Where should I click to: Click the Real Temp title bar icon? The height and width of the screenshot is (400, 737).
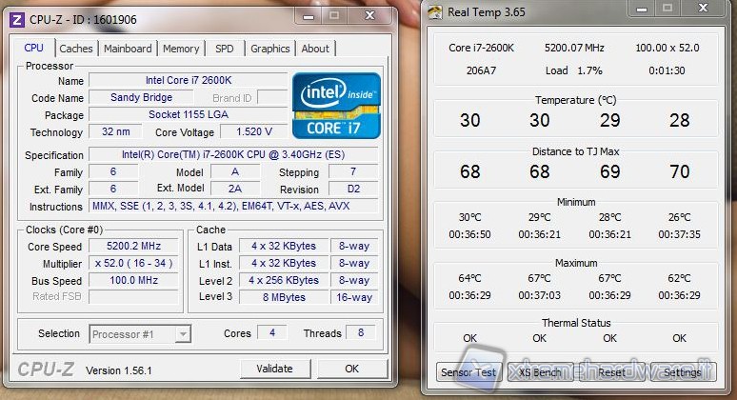[x=435, y=12]
